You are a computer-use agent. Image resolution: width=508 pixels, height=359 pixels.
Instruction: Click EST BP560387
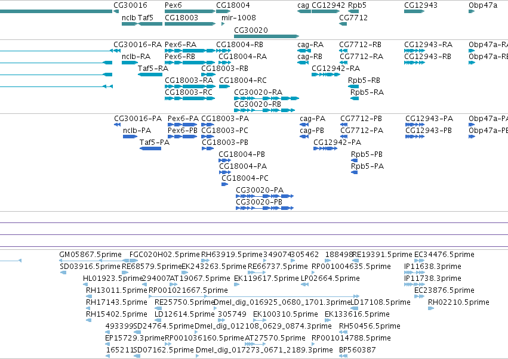[x=358, y=350]
